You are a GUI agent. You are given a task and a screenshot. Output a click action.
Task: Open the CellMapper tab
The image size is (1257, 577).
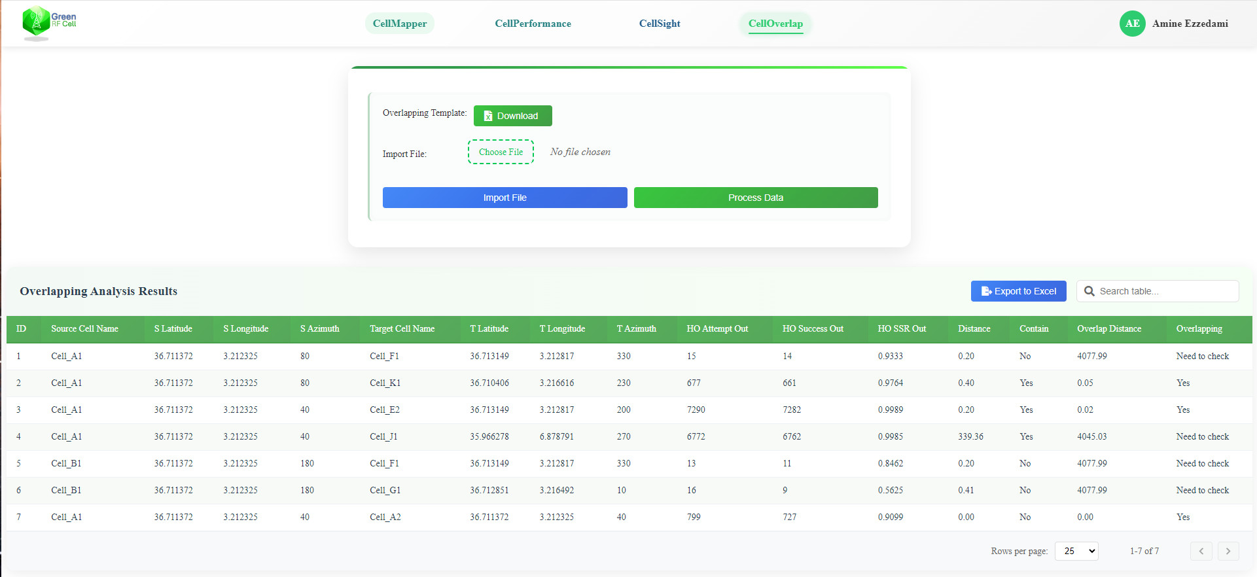(400, 24)
